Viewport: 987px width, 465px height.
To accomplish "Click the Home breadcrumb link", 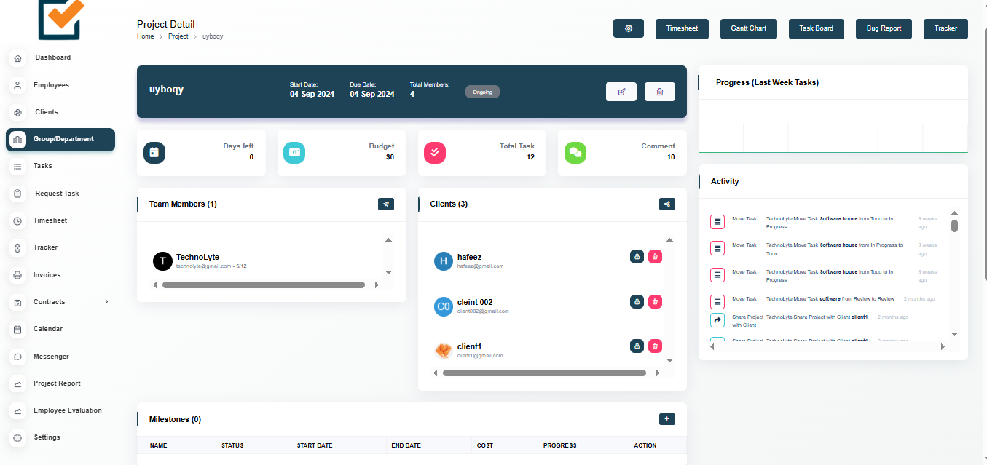I will coord(145,36).
